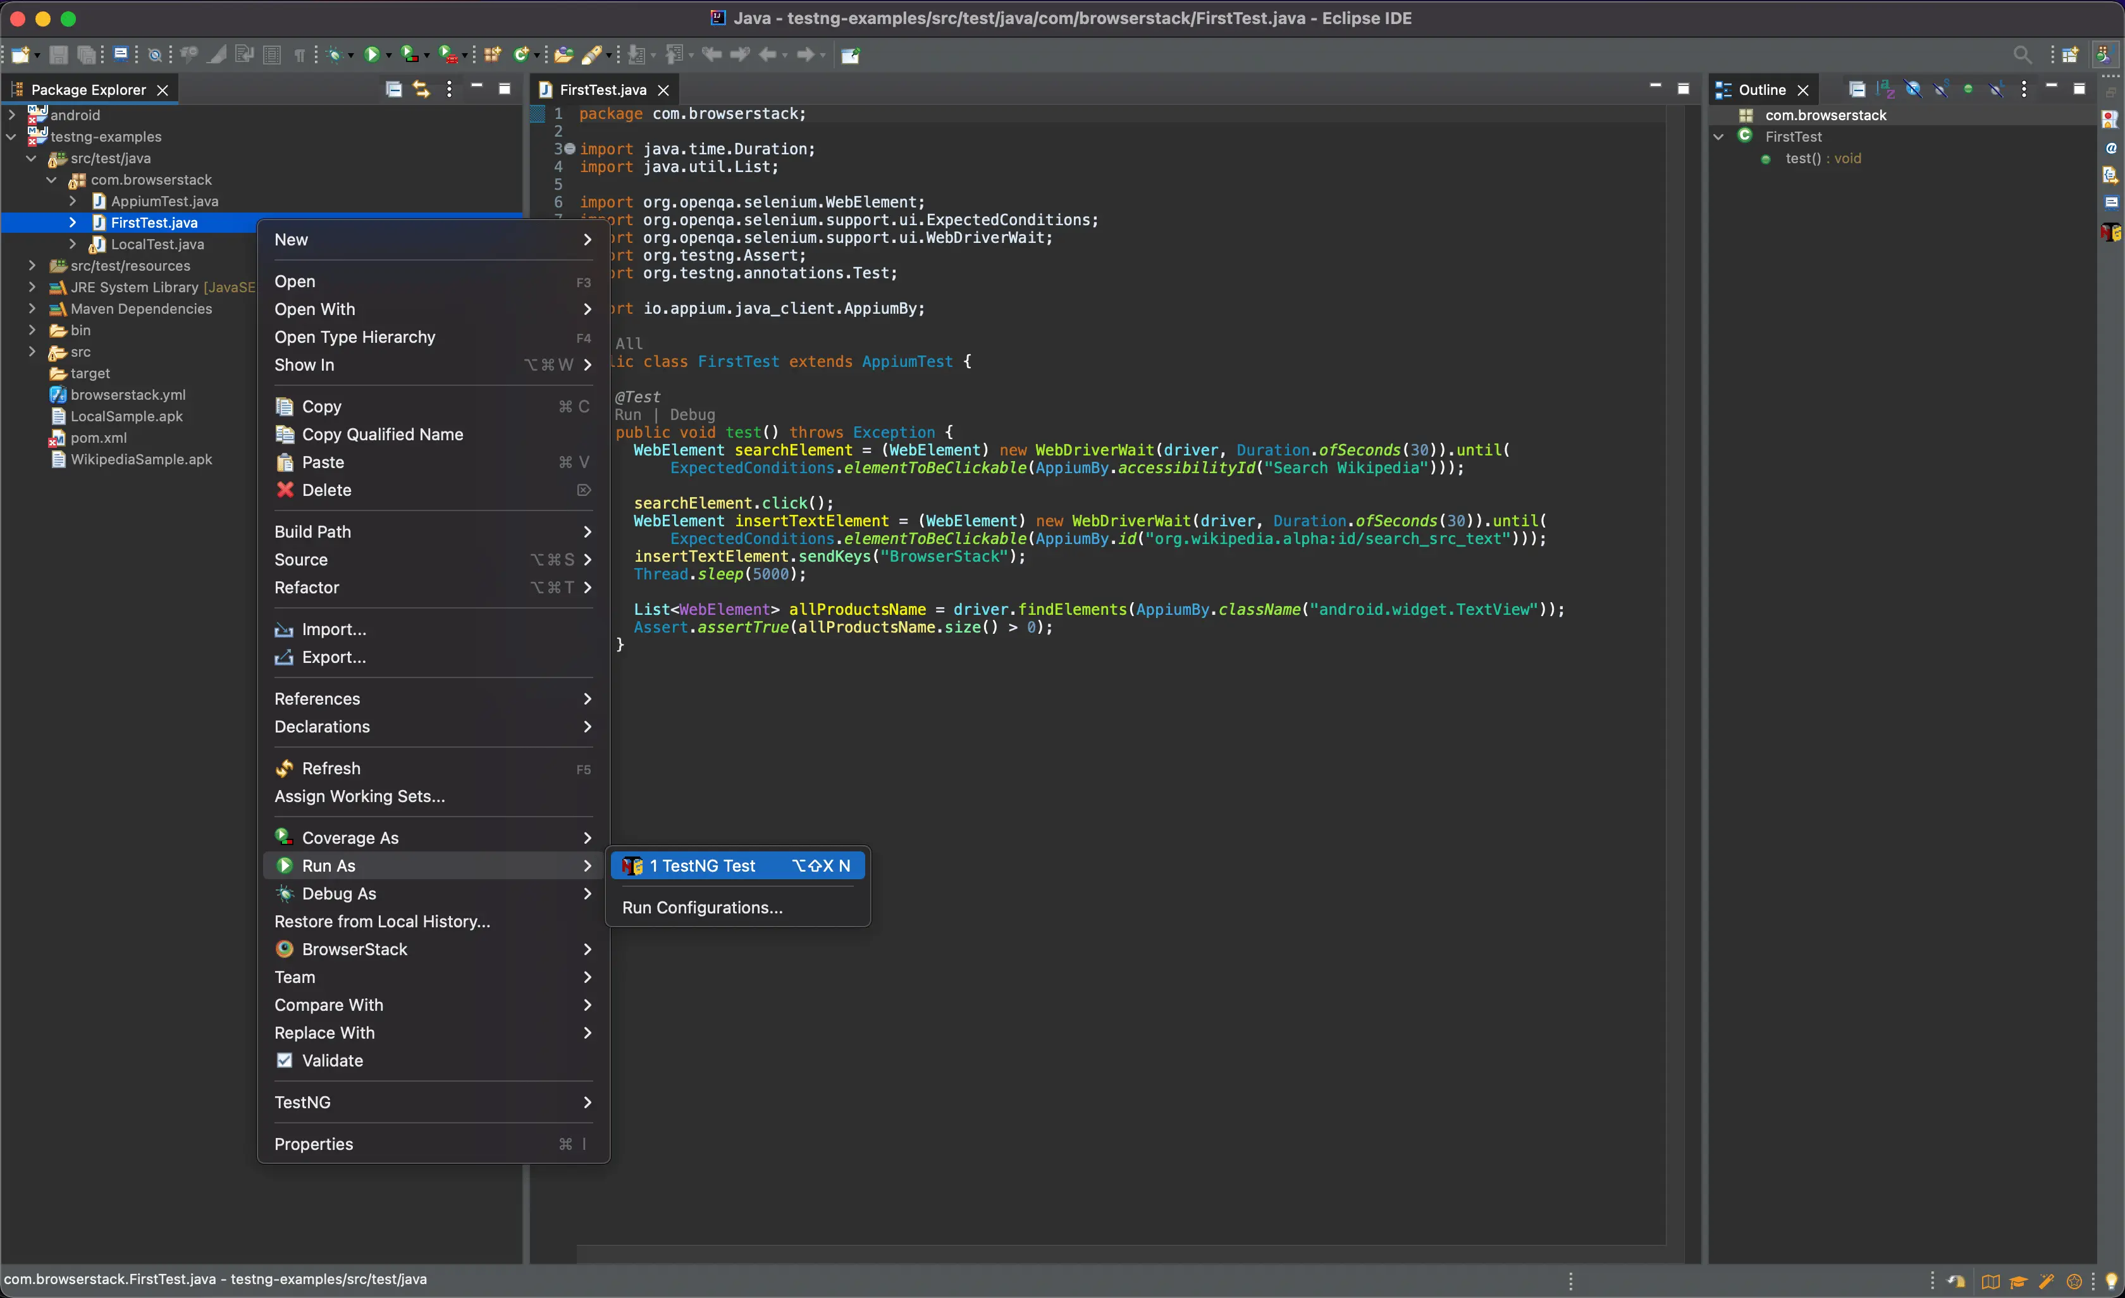This screenshot has width=2125, height=1298.
Task: Toggle Link with Editor in Package Explorer
Action: [x=421, y=89]
